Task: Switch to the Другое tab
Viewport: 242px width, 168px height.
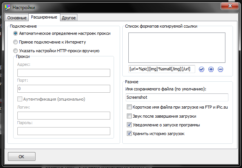Action: pyautogui.click(x=69, y=18)
